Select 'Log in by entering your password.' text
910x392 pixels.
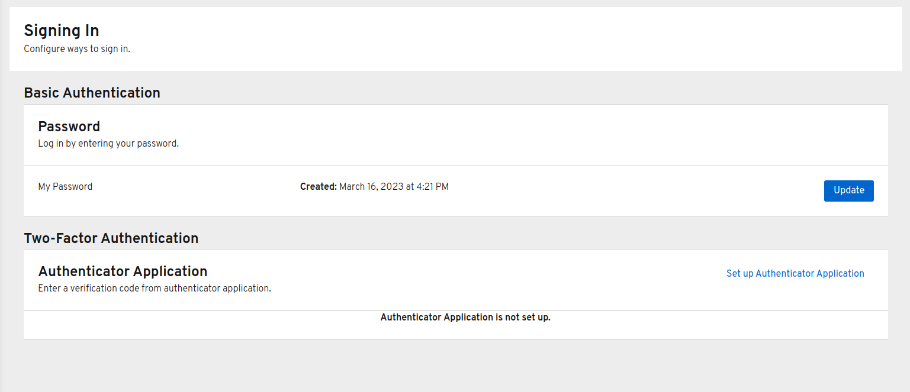point(108,144)
